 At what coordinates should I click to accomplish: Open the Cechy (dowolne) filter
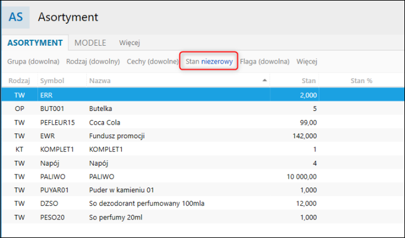[153, 62]
